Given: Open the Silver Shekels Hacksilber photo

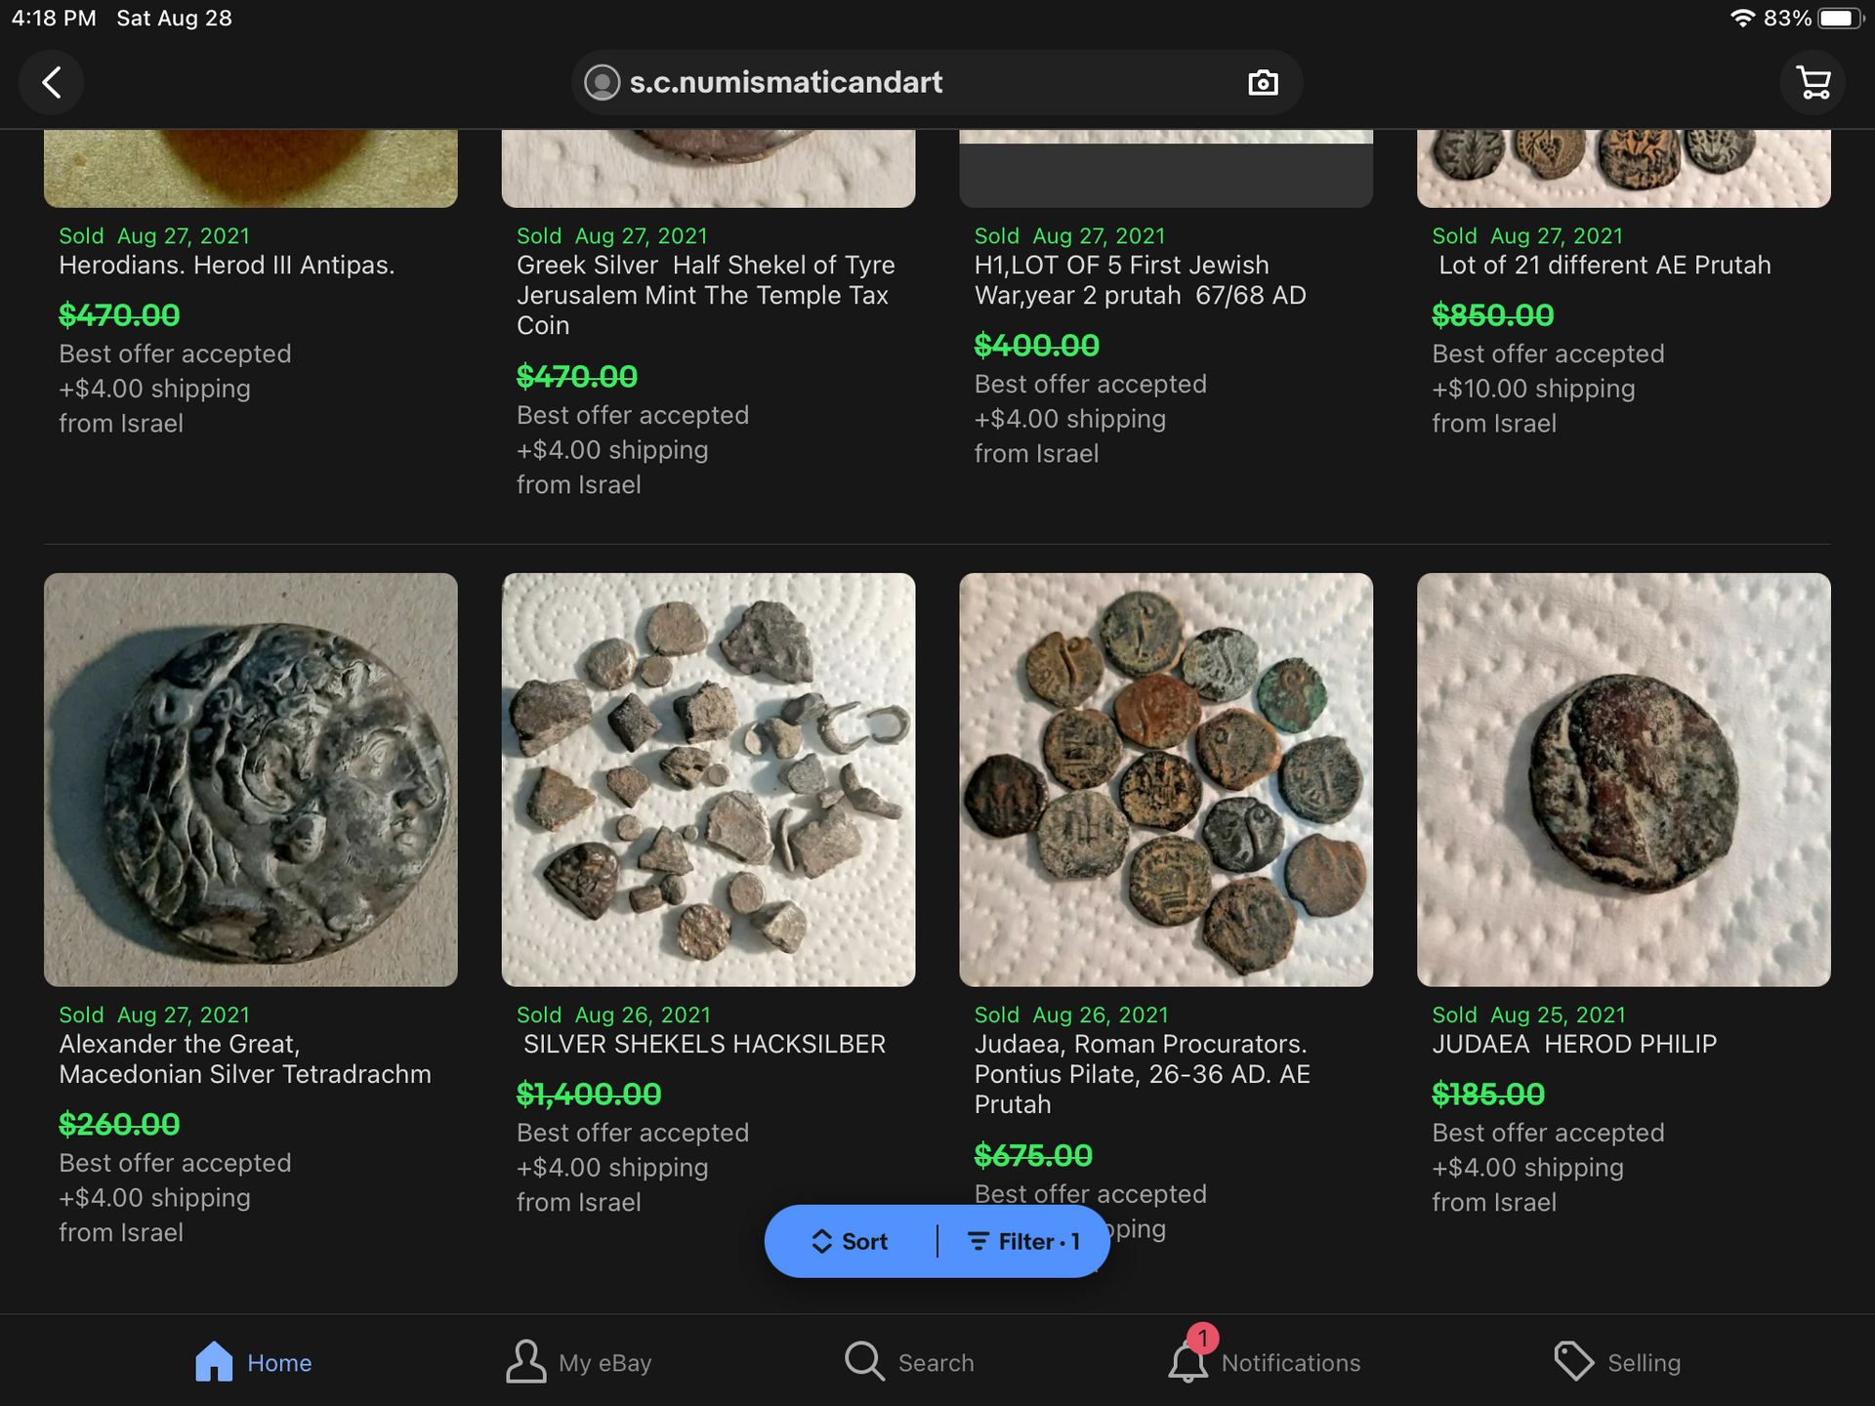Looking at the screenshot, I should (708, 779).
